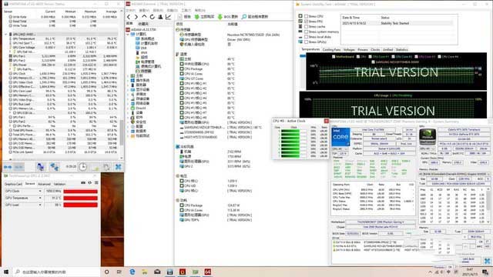Collapse the Computer node in AIDA64 tree
The height and width of the screenshot is (277, 493).
point(129,34)
